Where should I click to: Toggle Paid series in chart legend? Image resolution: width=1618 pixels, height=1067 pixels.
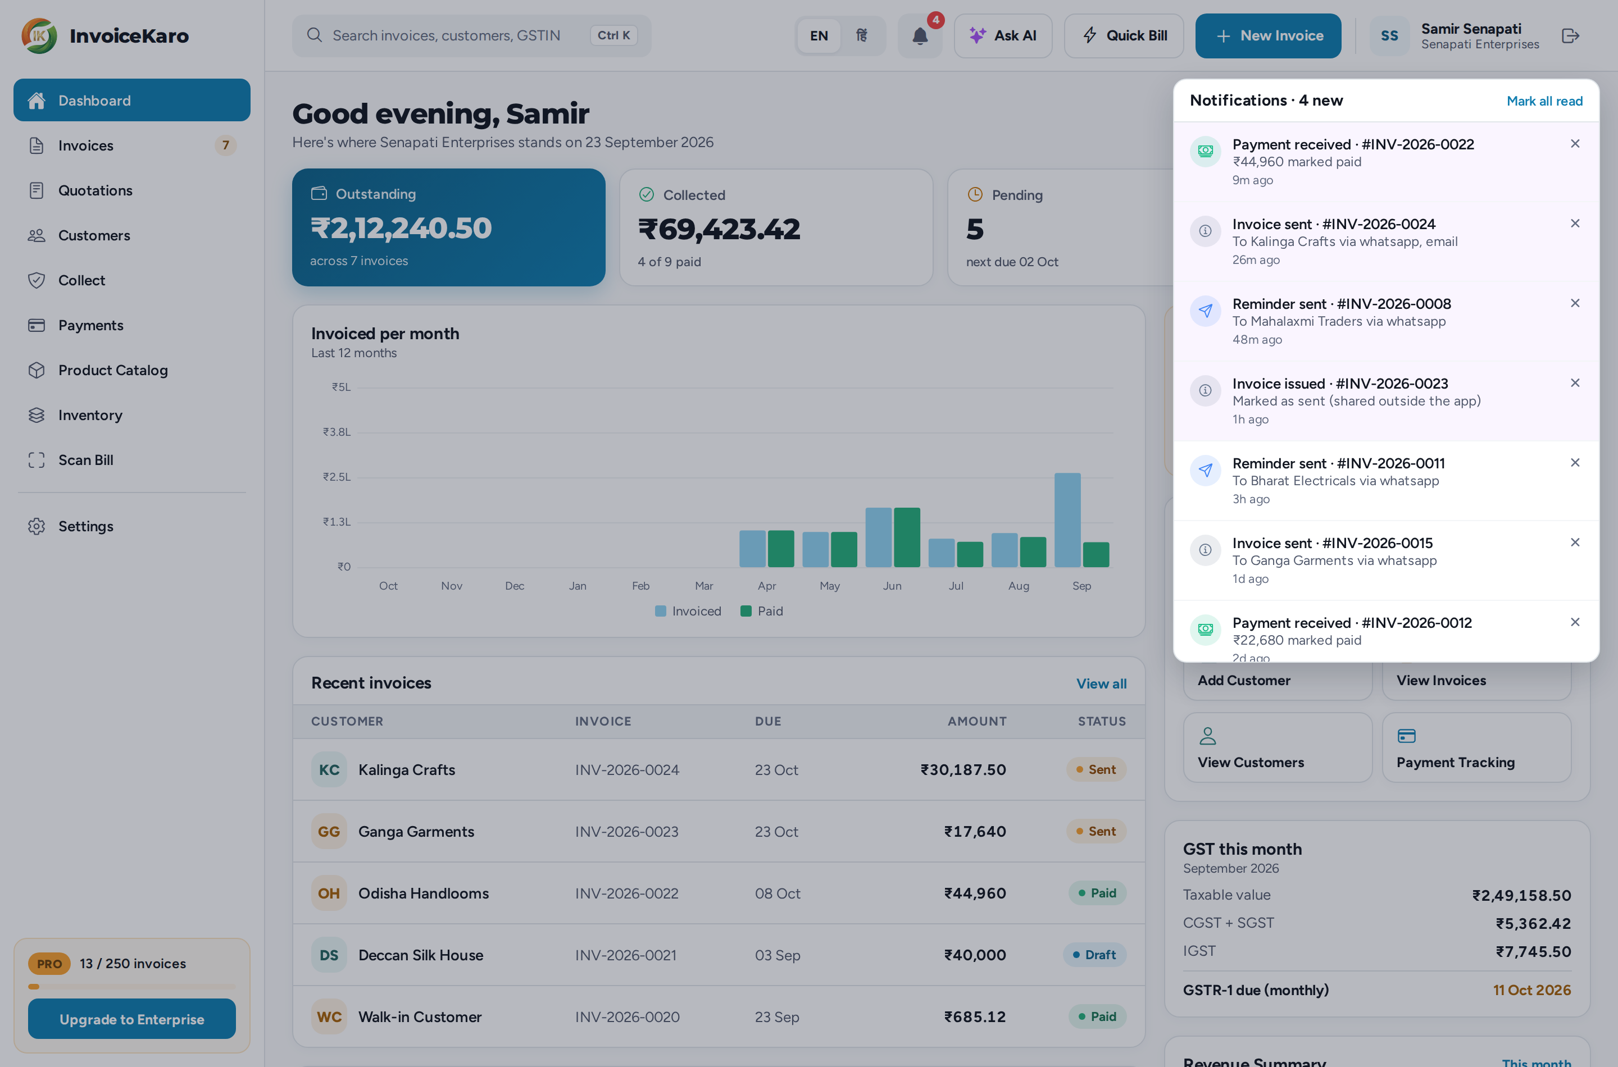(762, 611)
